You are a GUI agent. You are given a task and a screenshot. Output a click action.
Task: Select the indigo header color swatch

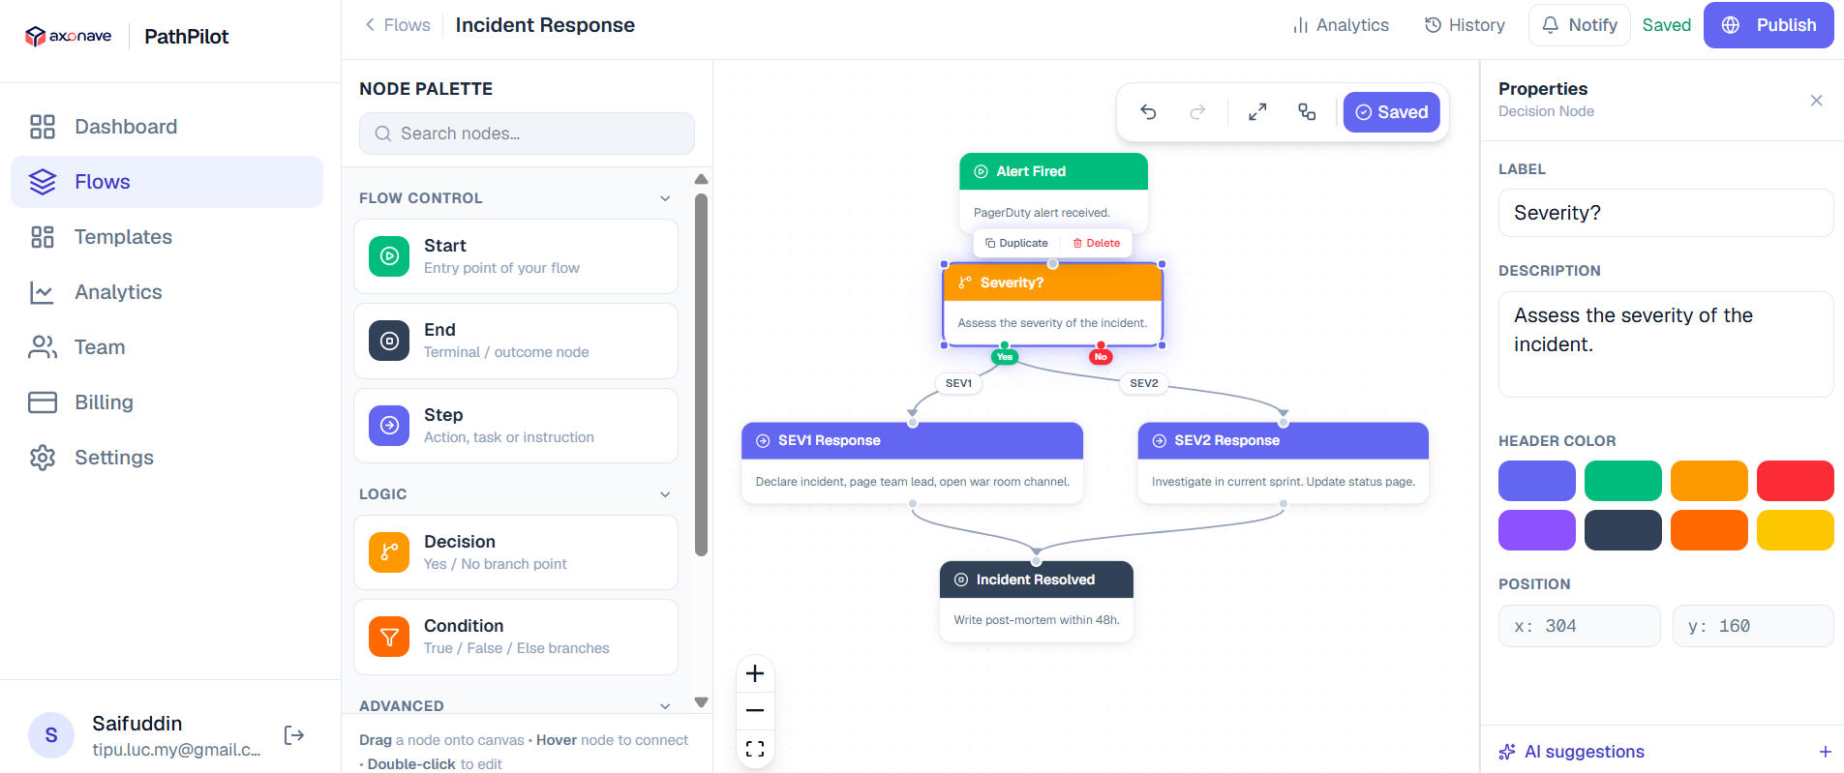tap(1537, 481)
